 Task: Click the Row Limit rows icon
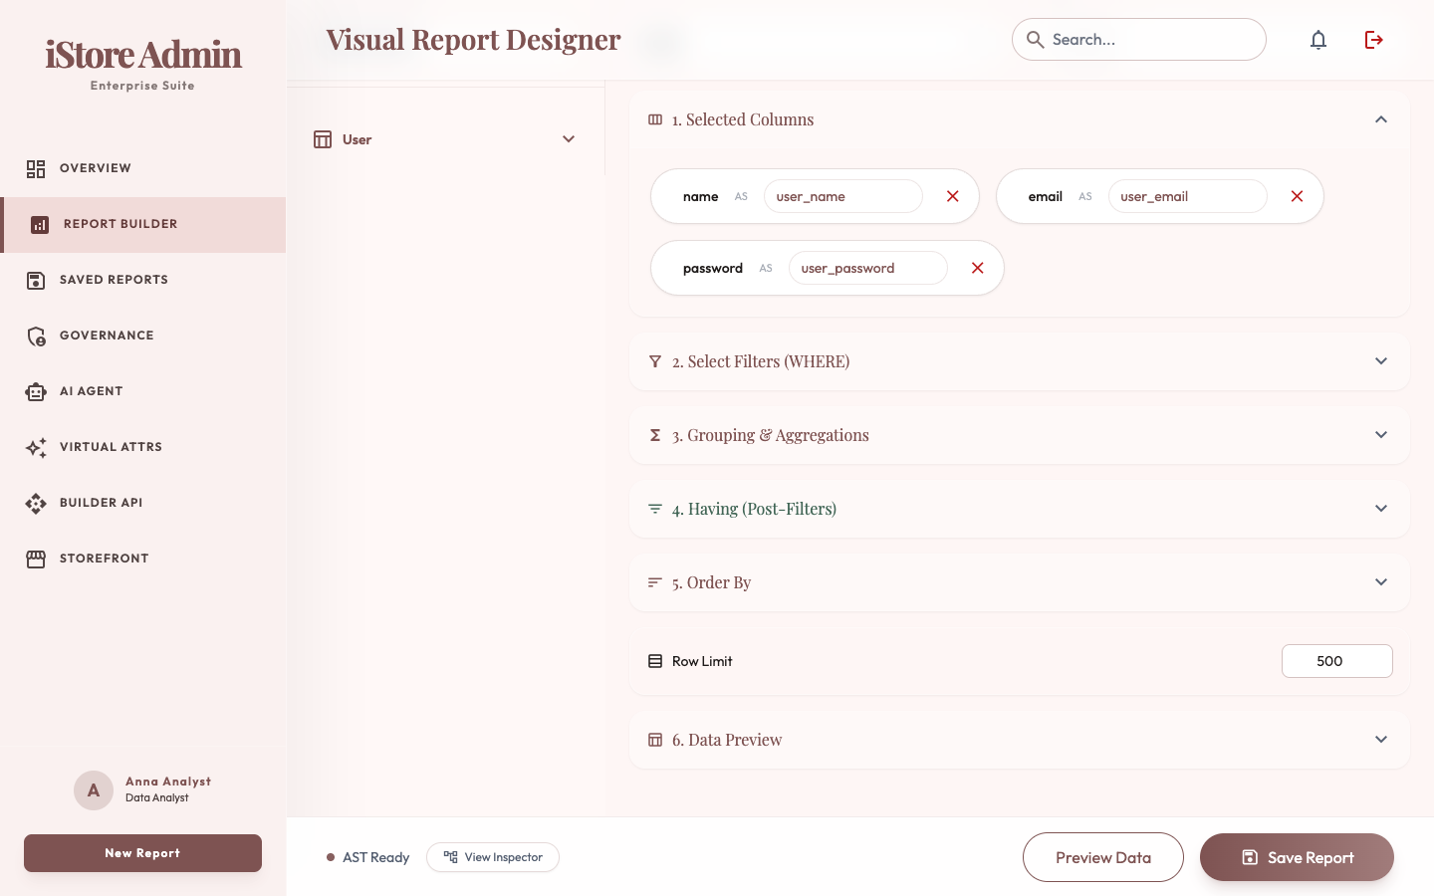click(x=655, y=661)
